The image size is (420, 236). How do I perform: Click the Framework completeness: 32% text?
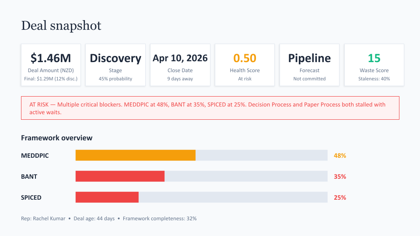[159, 218]
